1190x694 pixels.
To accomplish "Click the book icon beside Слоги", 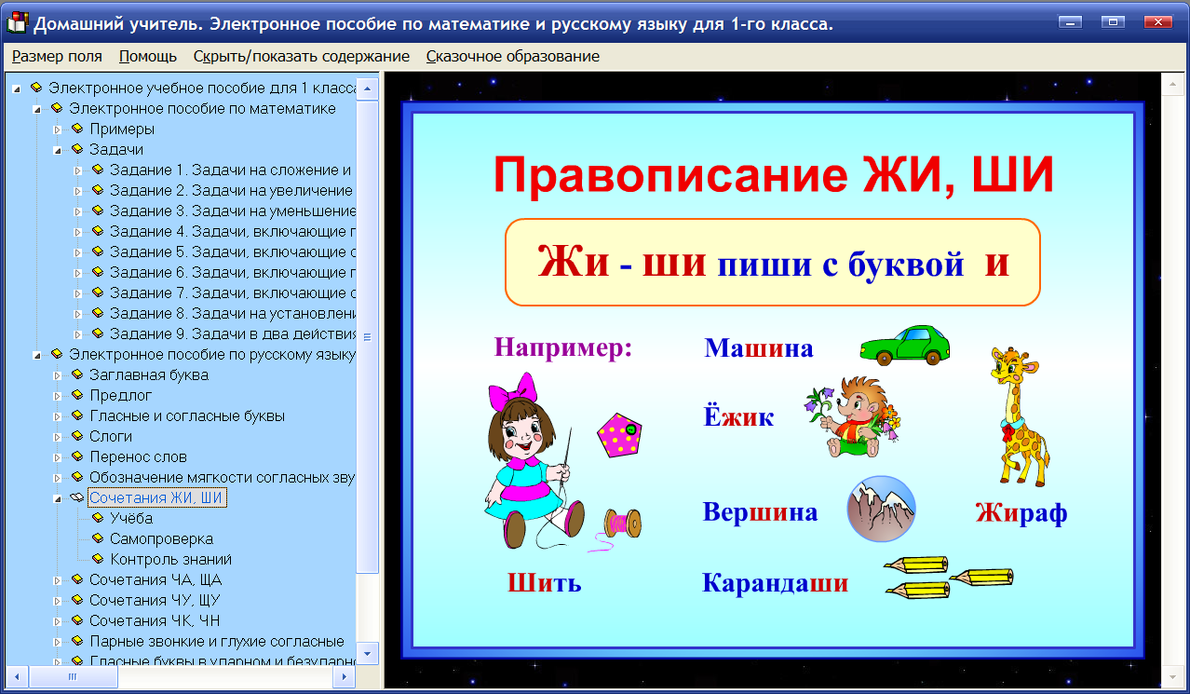I will (79, 436).
